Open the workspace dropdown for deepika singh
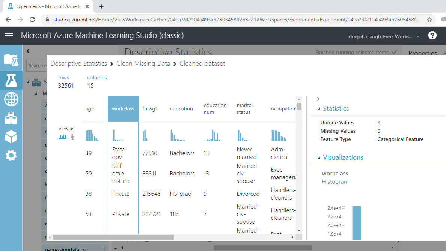Image resolution: width=446 pixels, height=251 pixels. coord(384,36)
